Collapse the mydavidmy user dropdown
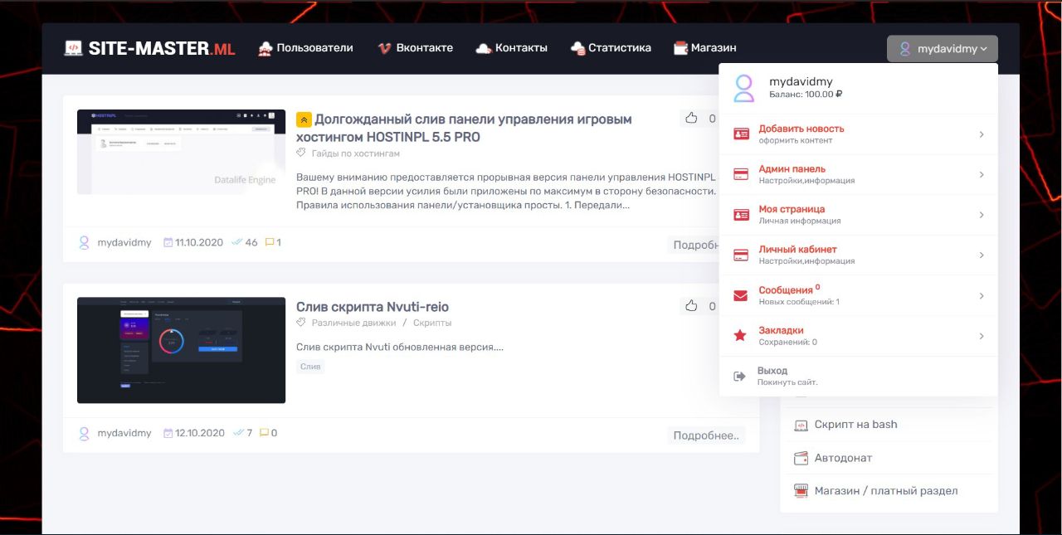This screenshot has width=1062, height=535. [943, 49]
